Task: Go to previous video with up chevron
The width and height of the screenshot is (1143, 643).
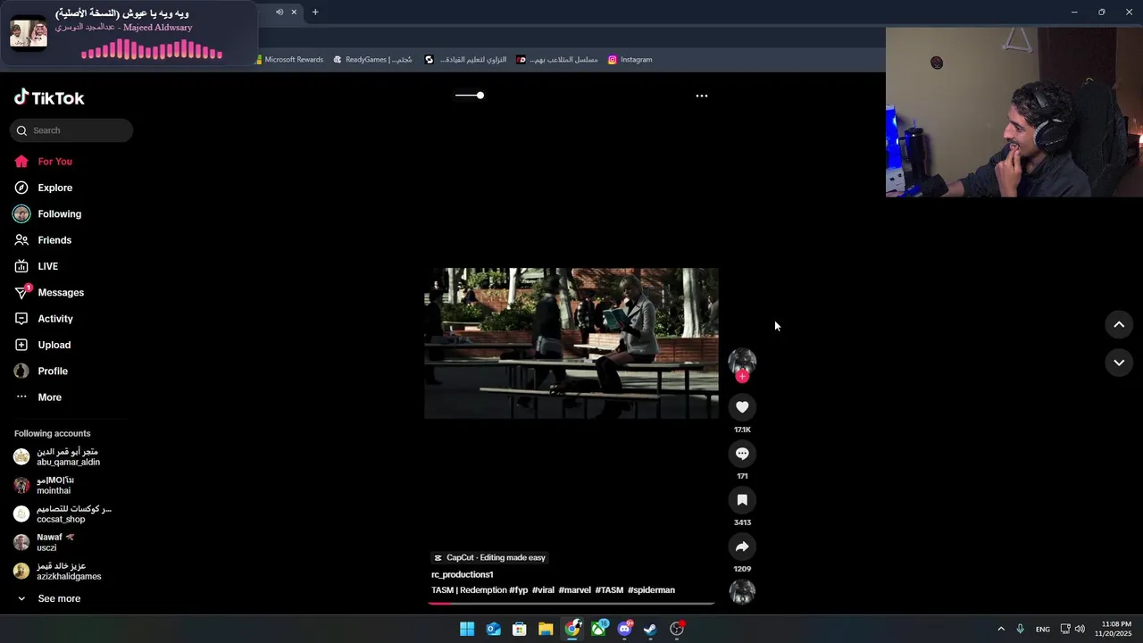Action: (x=1119, y=325)
